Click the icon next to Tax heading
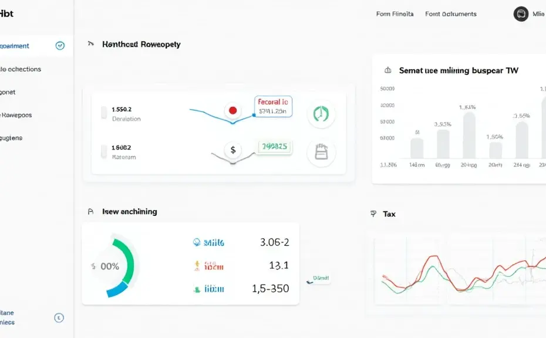546x338 pixels. click(x=373, y=214)
